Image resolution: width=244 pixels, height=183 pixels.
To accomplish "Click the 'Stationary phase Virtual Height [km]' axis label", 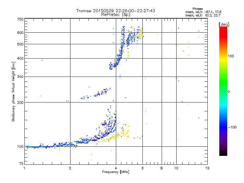I will click(x=13, y=91).
